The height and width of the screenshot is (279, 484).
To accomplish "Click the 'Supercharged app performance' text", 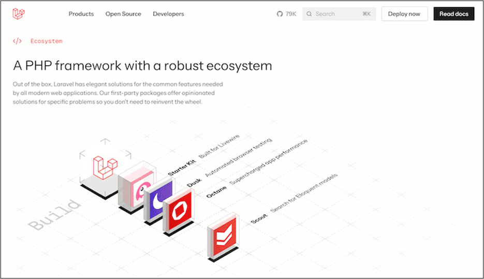I will 269,162.
